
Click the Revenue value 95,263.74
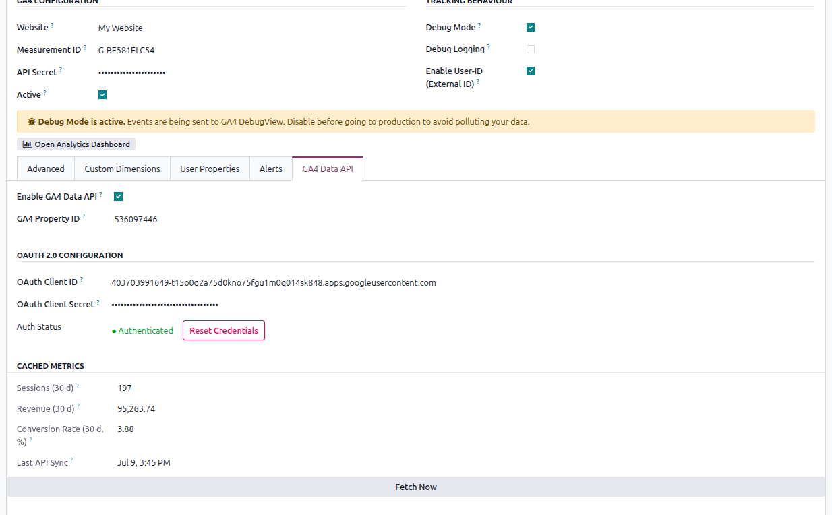[136, 408]
